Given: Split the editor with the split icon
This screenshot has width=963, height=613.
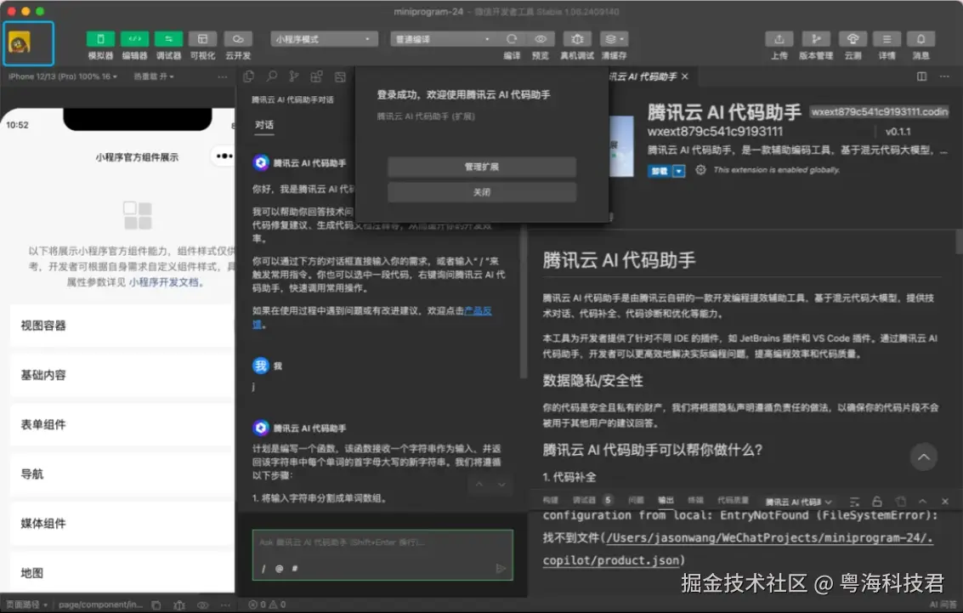Looking at the screenshot, I should [922, 77].
